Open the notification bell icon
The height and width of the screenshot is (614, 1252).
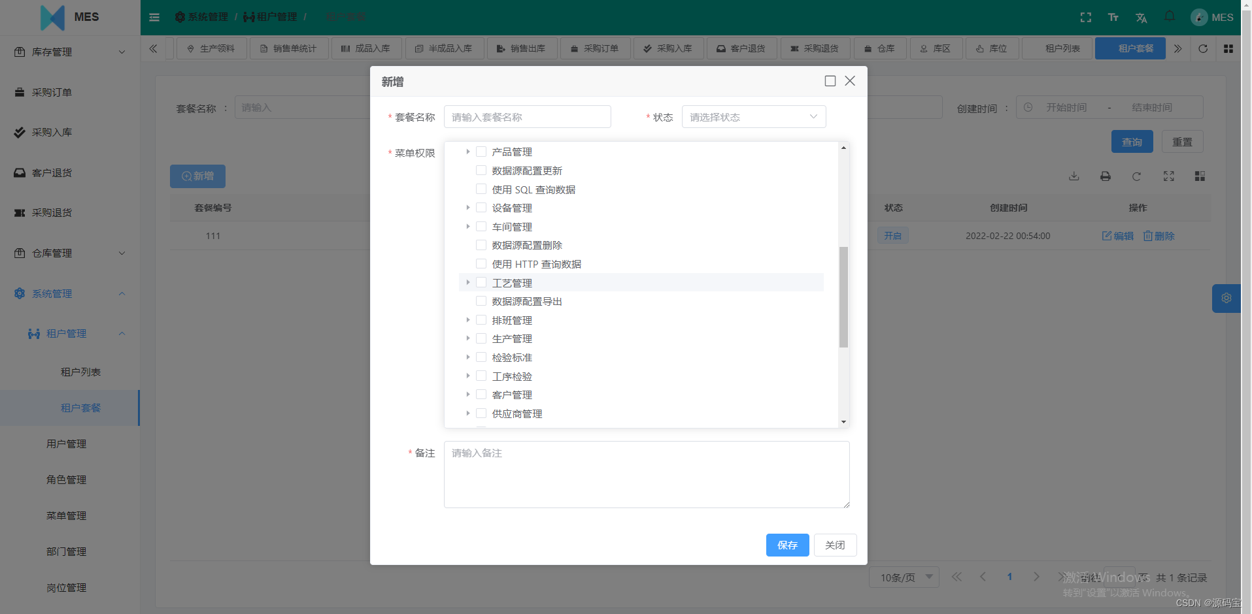pyautogui.click(x=1170, y=17)
